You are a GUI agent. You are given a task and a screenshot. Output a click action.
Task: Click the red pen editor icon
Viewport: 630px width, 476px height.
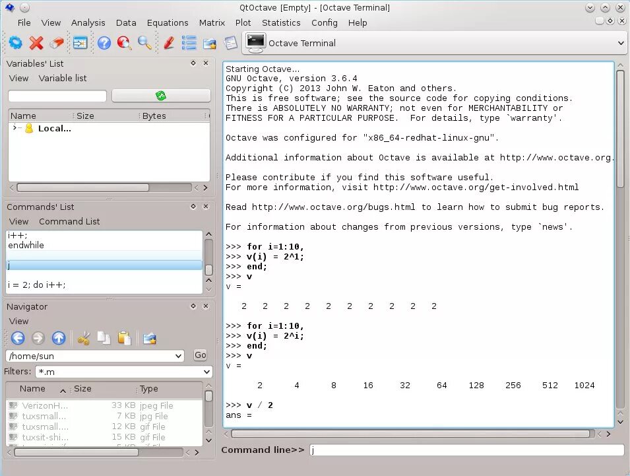click(169, 43)
